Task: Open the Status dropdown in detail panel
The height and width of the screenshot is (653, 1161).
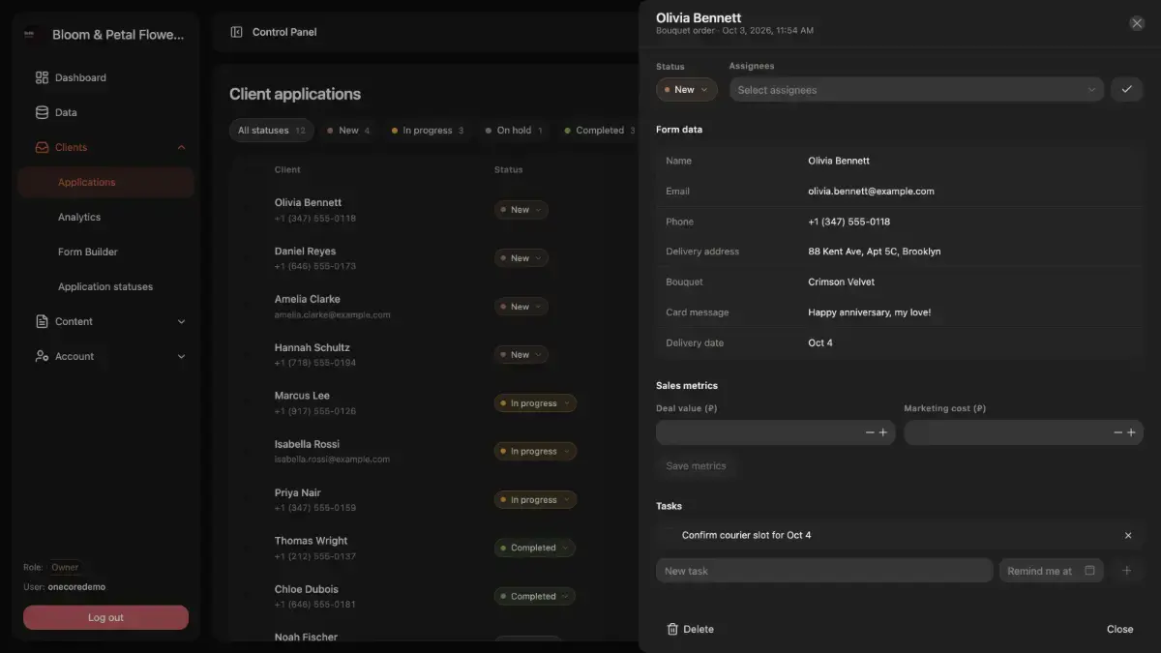Action: click(x=686, y=89)
